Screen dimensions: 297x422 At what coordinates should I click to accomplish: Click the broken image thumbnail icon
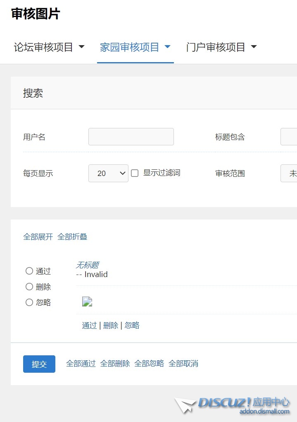[x=87, y=301]
